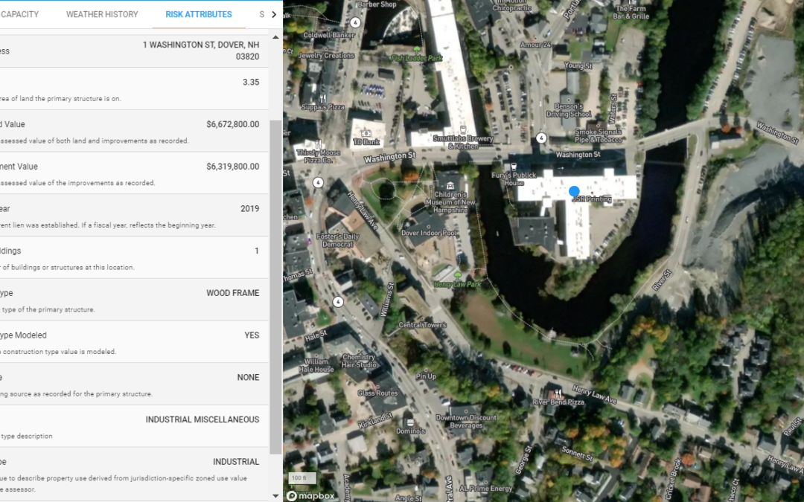Click the Central Towers label
The height and width of the screenshot is (502, 804).
(x=423, y=325)
